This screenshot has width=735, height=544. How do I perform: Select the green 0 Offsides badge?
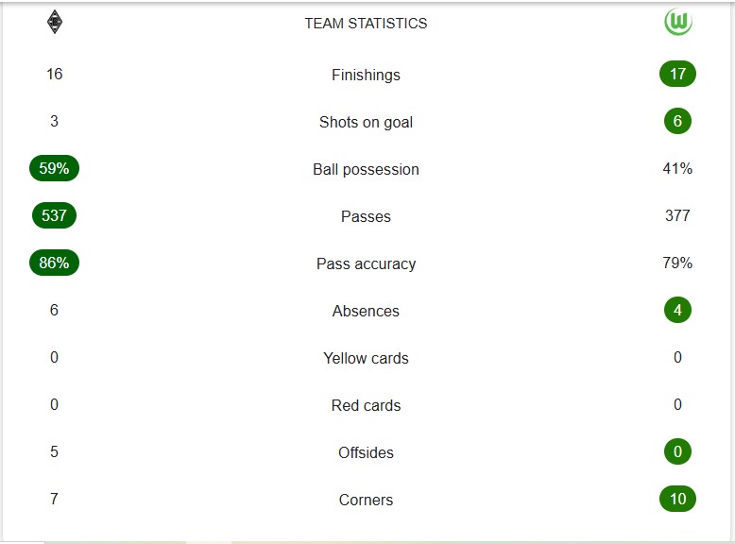click(677, 451)
